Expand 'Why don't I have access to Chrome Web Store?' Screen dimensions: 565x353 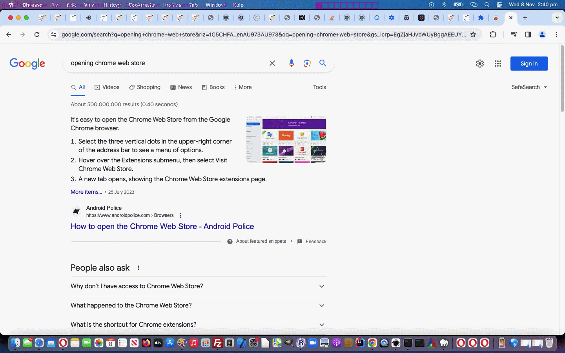click(x=199, y=286)
